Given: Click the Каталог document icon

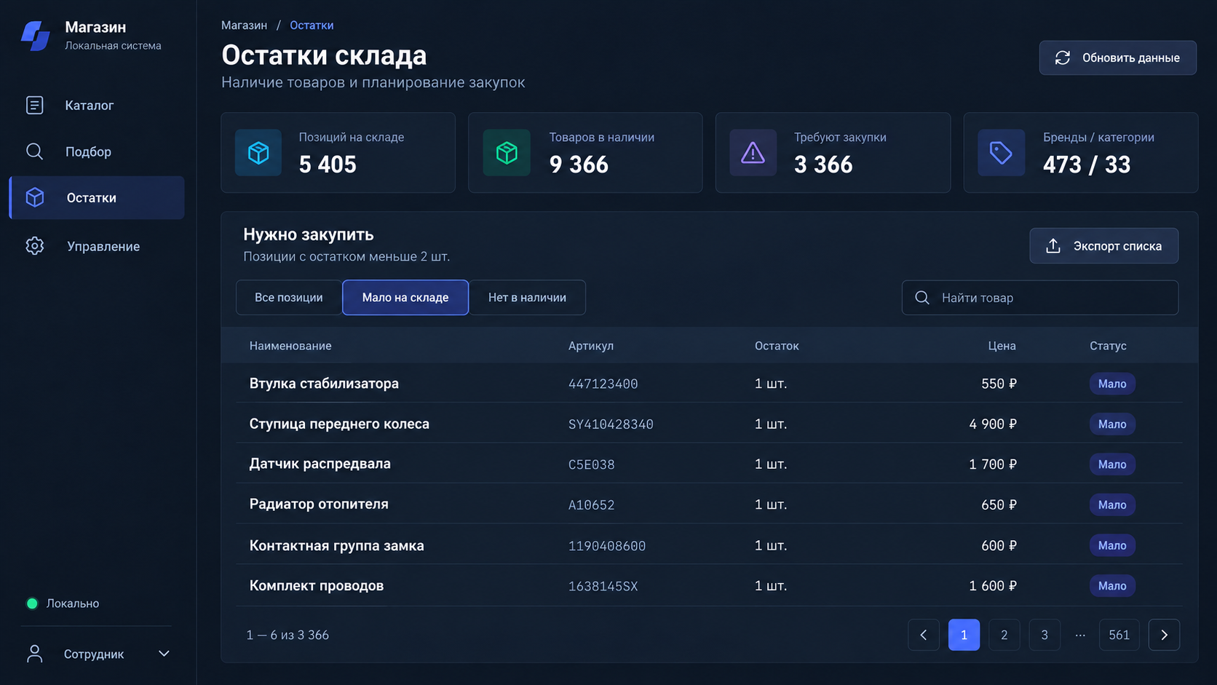Looking at the screenshot, I should click(x=34, y=105).
